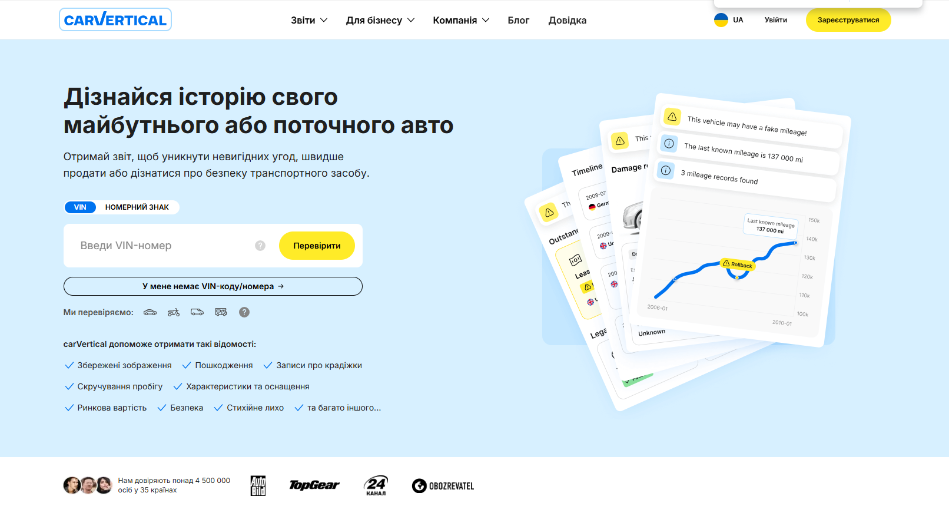Expand the Компанія dropdown menu
949x526 pixels.
point(461,20)
